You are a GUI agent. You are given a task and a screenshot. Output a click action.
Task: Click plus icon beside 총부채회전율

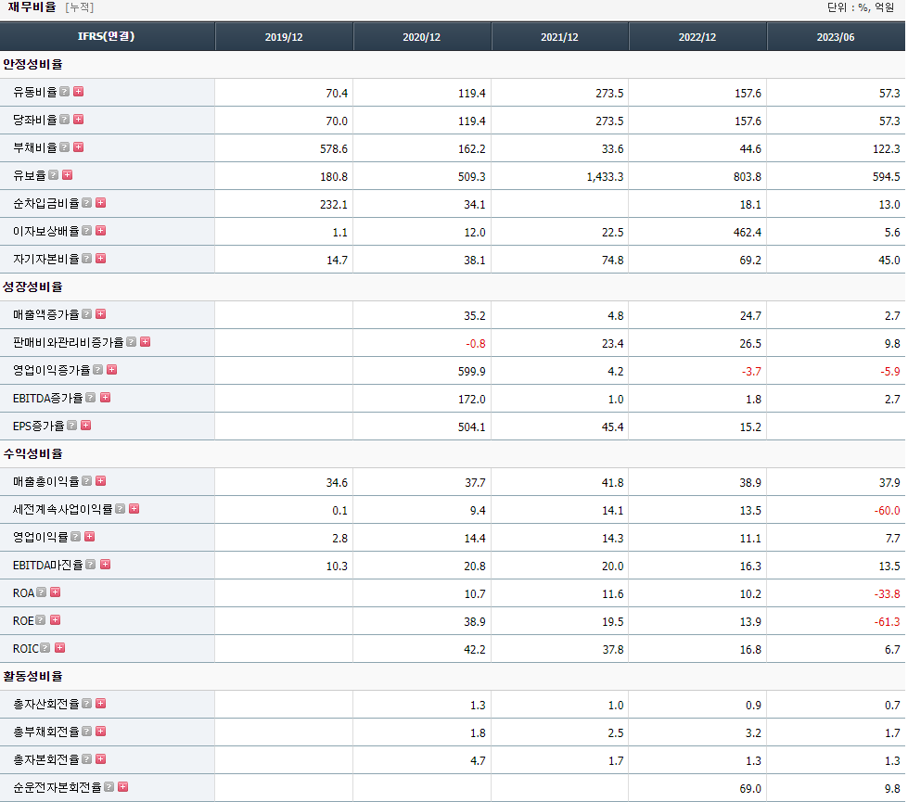pos(101,731)
